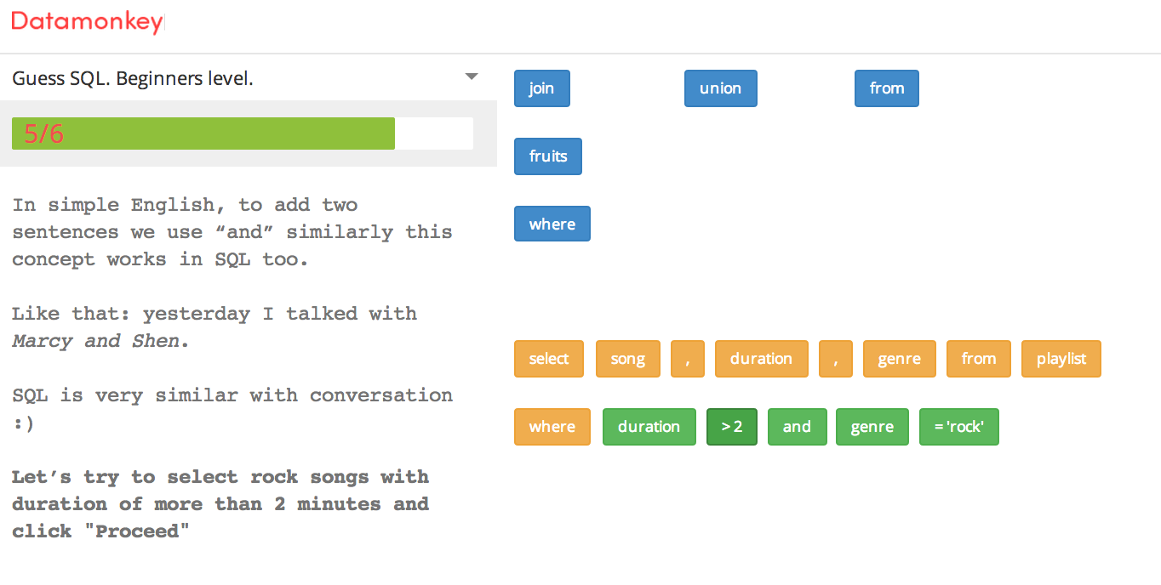The width and height of the screenshot is (1161, 585).
Task: Click the orange 'where' query block
Action: click(x=552, y=427)
